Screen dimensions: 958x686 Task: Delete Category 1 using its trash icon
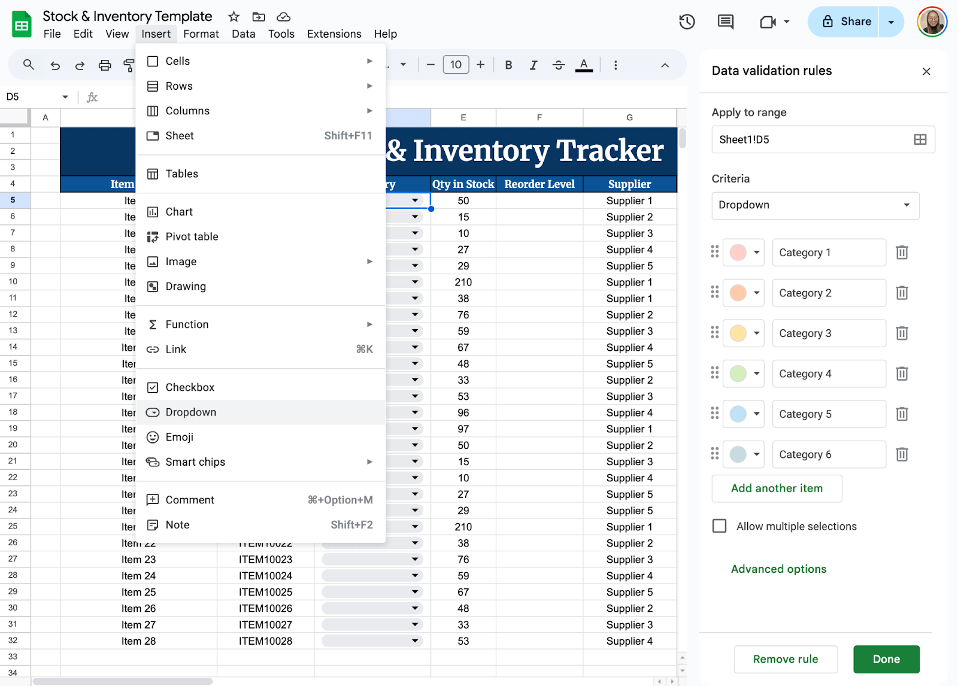(x=902, y=252)
